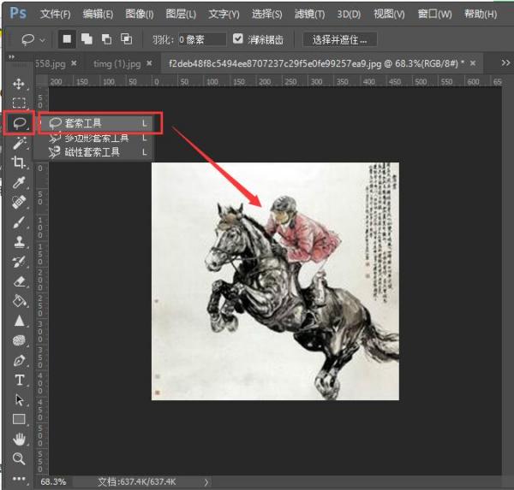Viewport: 514px width, 490px height.
Task: Select the Crop tool
Action: click(x=19, y=162)
